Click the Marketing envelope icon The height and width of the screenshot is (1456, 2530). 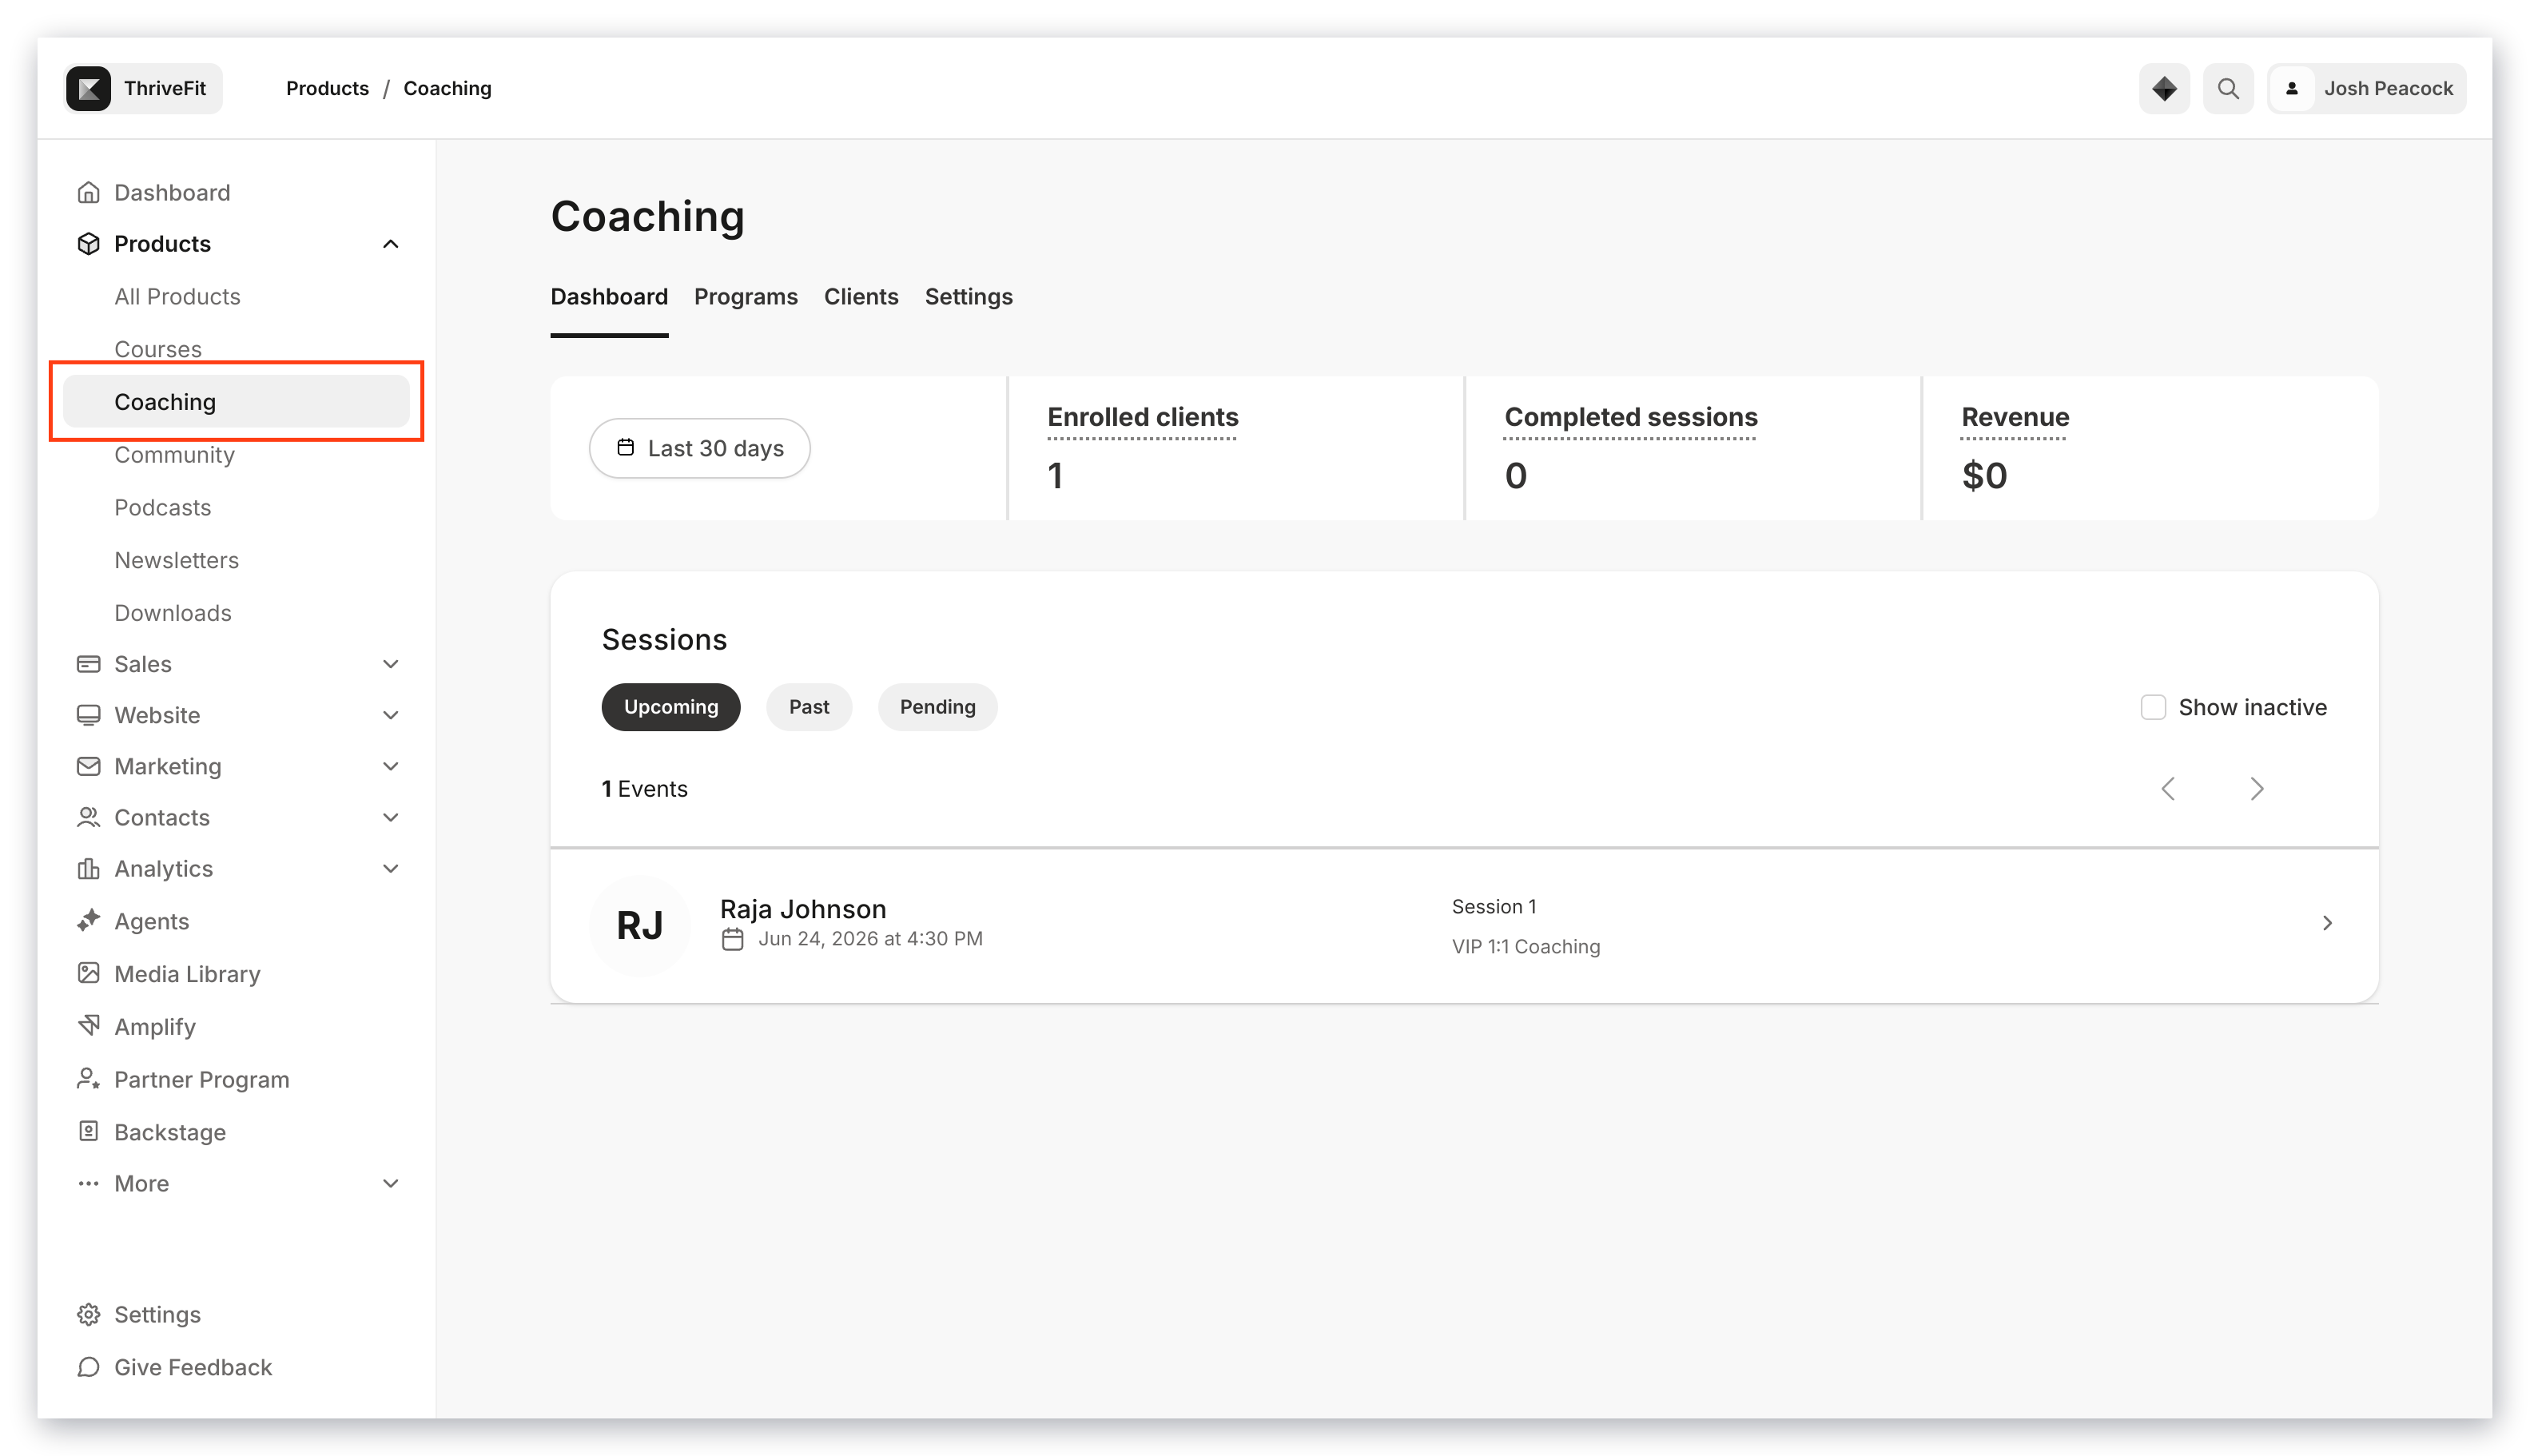point(89,766)
